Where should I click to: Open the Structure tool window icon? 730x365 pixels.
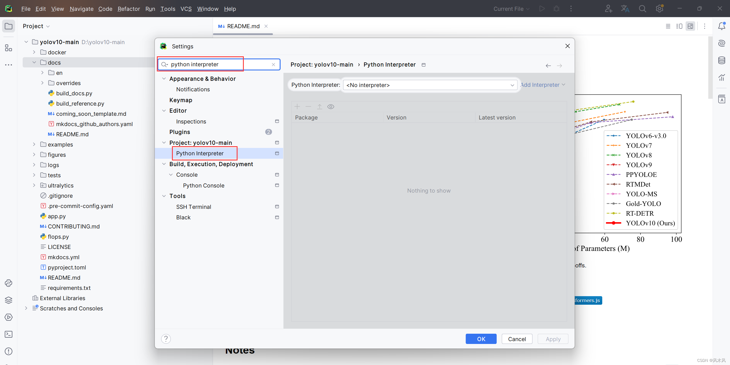tap(9, 48)
